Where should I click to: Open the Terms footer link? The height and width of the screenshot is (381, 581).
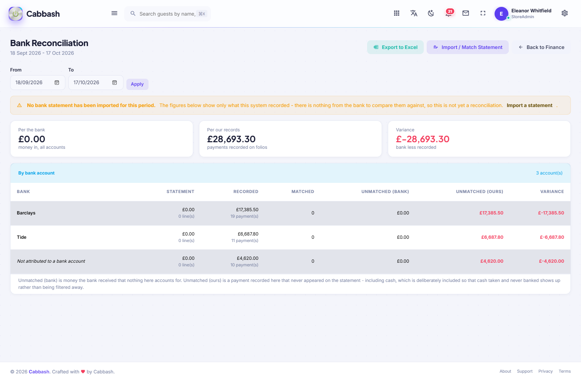coord(565,372)
